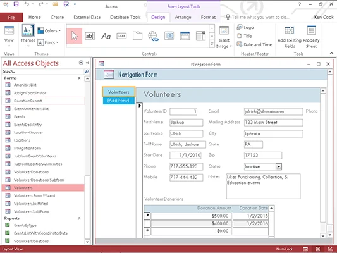Screen dimensions: 337x253
Task: Open the Colors theme dropdown
Action: tap(49, 30)
